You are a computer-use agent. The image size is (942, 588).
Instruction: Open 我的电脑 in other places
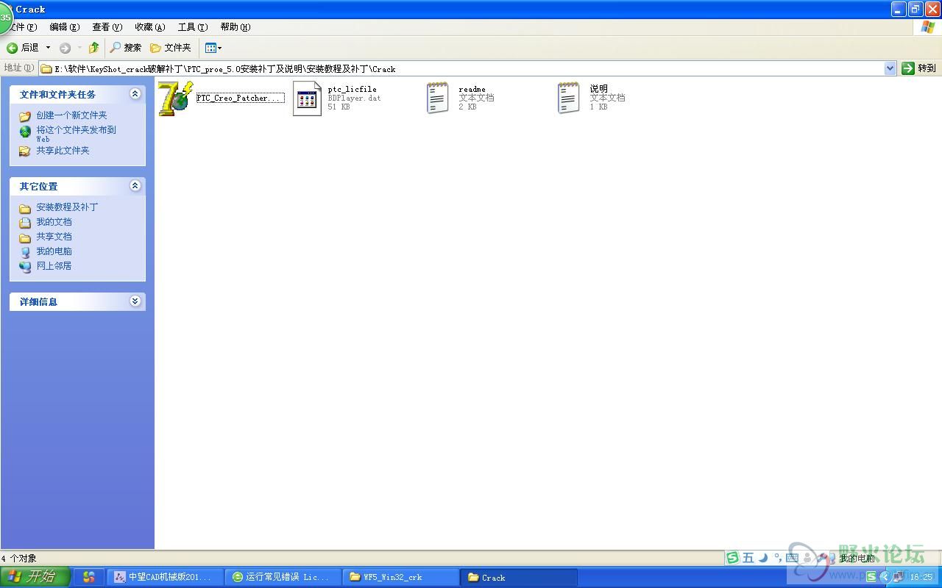click(x=54, y=251)
